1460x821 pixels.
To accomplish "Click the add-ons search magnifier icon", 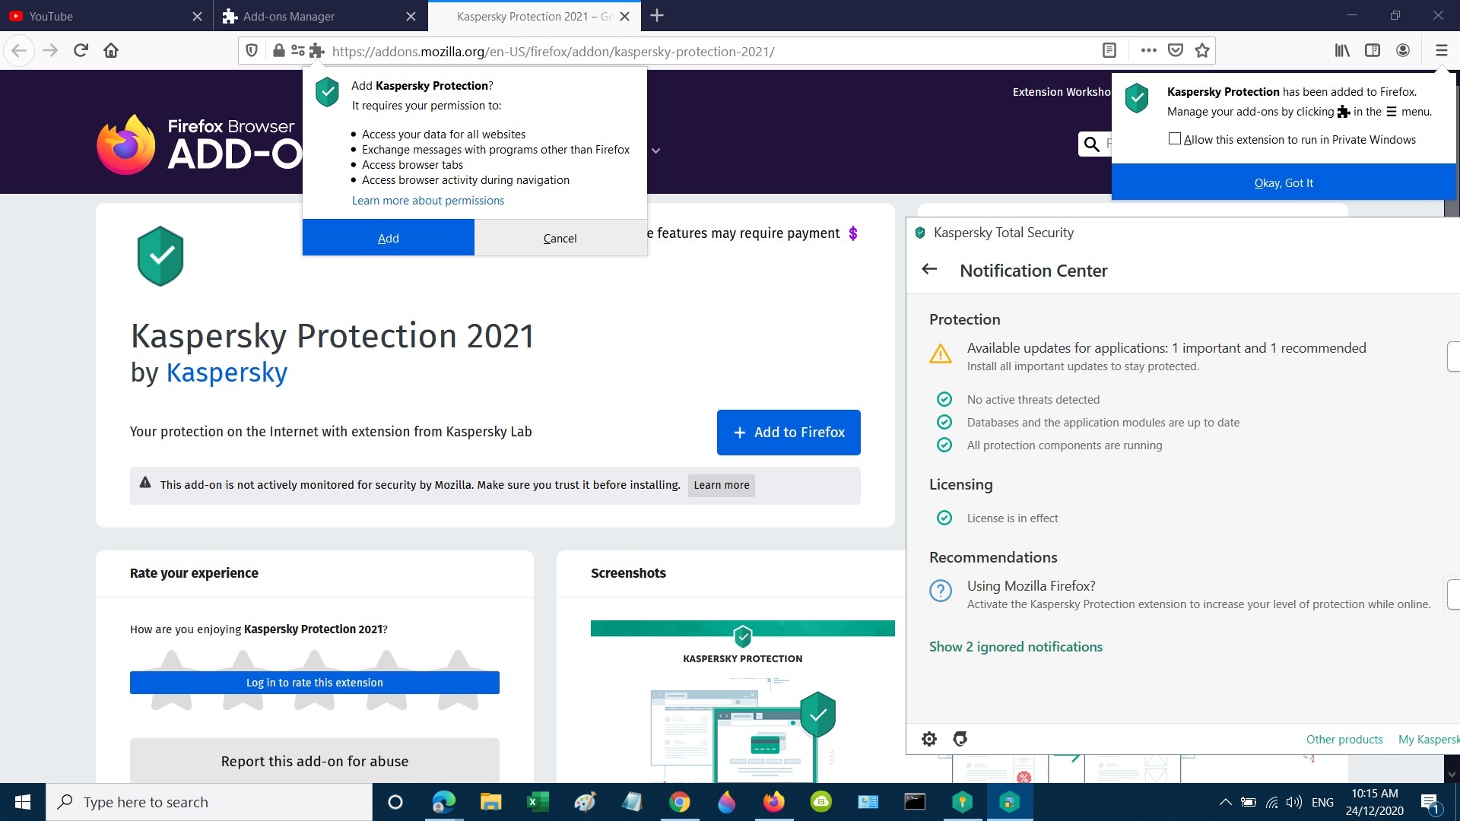I will (x=1092, y=144).
